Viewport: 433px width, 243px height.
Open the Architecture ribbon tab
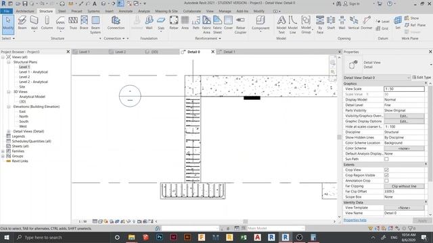coord(25,11)
